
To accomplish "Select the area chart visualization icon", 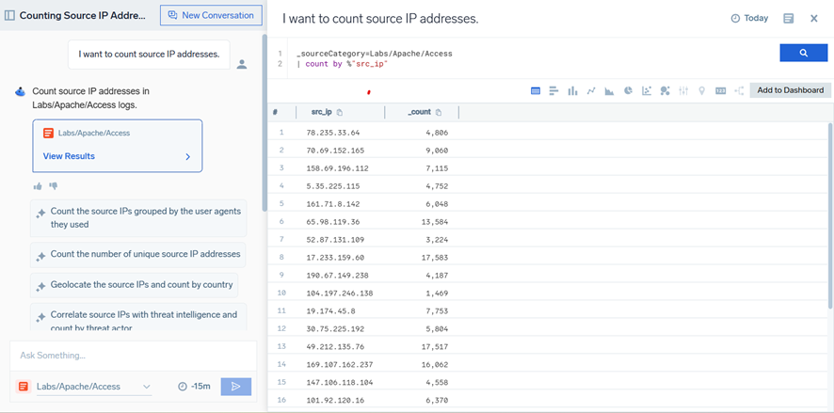I will coord(609,91).
